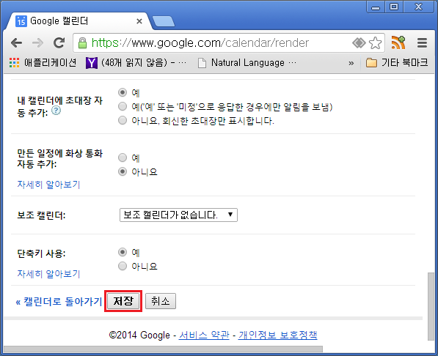Click the horizontal scrollbar thumb
The height and width of the screenshot is (356, 438).
coord(163,349)
